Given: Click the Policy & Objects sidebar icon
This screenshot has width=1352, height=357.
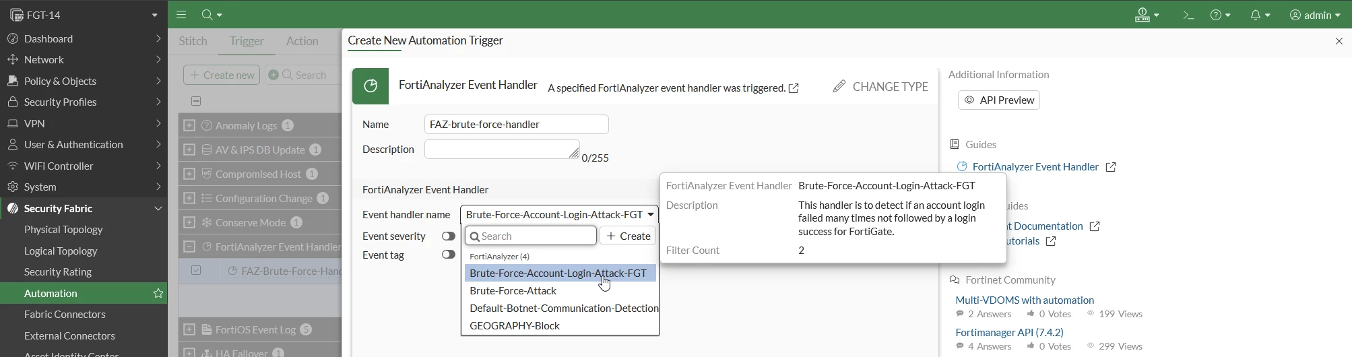Looking at the screenshot, I should pos(12,81).
